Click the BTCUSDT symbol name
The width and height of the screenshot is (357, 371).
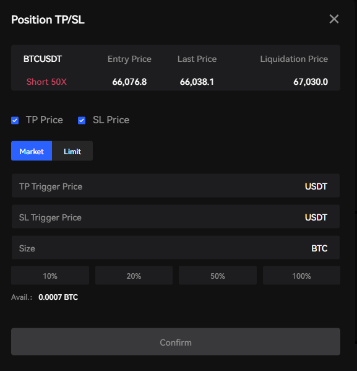pos(43,59)
